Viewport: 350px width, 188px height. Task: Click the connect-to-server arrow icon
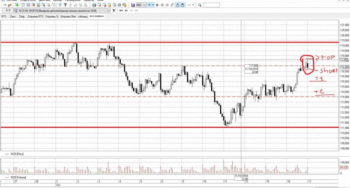pos(5,5)
